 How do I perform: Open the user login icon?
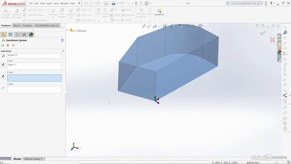coord(266,3)
